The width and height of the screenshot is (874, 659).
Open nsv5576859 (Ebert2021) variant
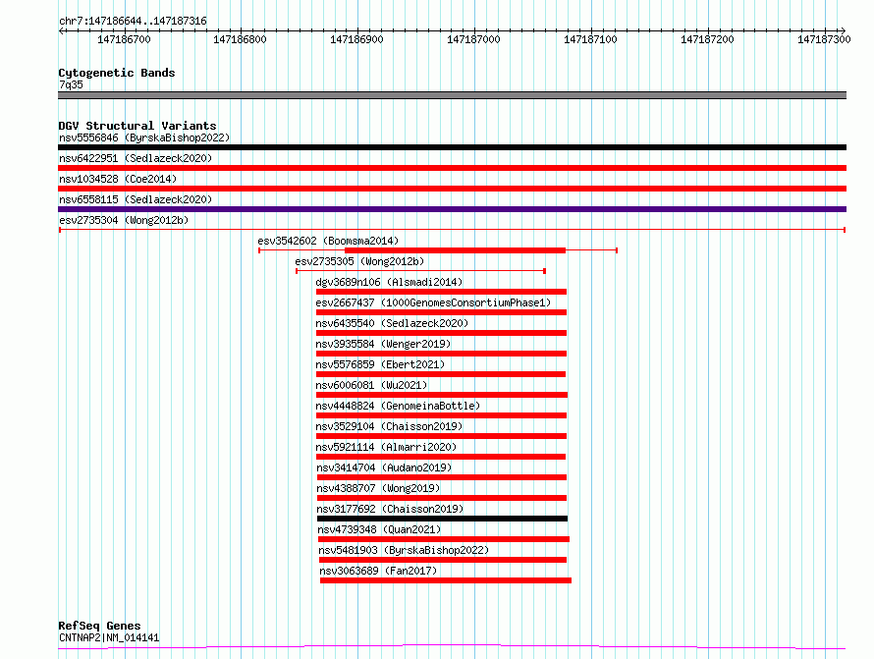tap(380, 364)
